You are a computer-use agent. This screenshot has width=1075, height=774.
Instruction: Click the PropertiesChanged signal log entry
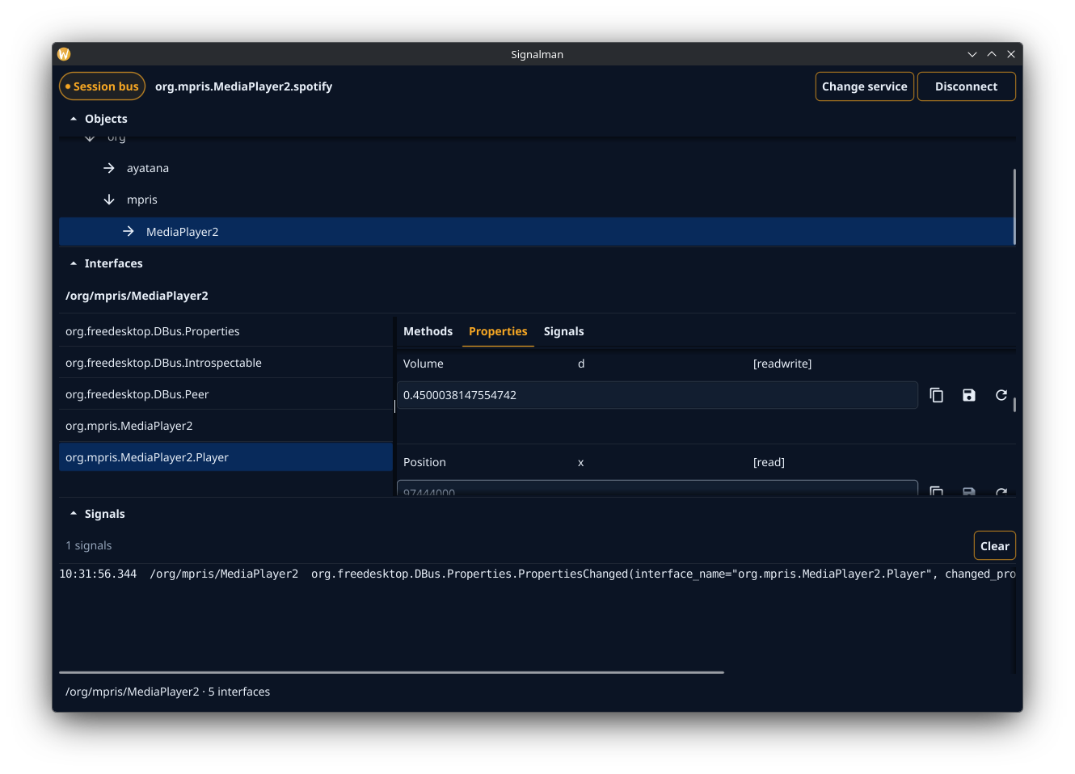point(537,574)
